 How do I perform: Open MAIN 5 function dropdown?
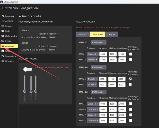[x=93, y=104]
